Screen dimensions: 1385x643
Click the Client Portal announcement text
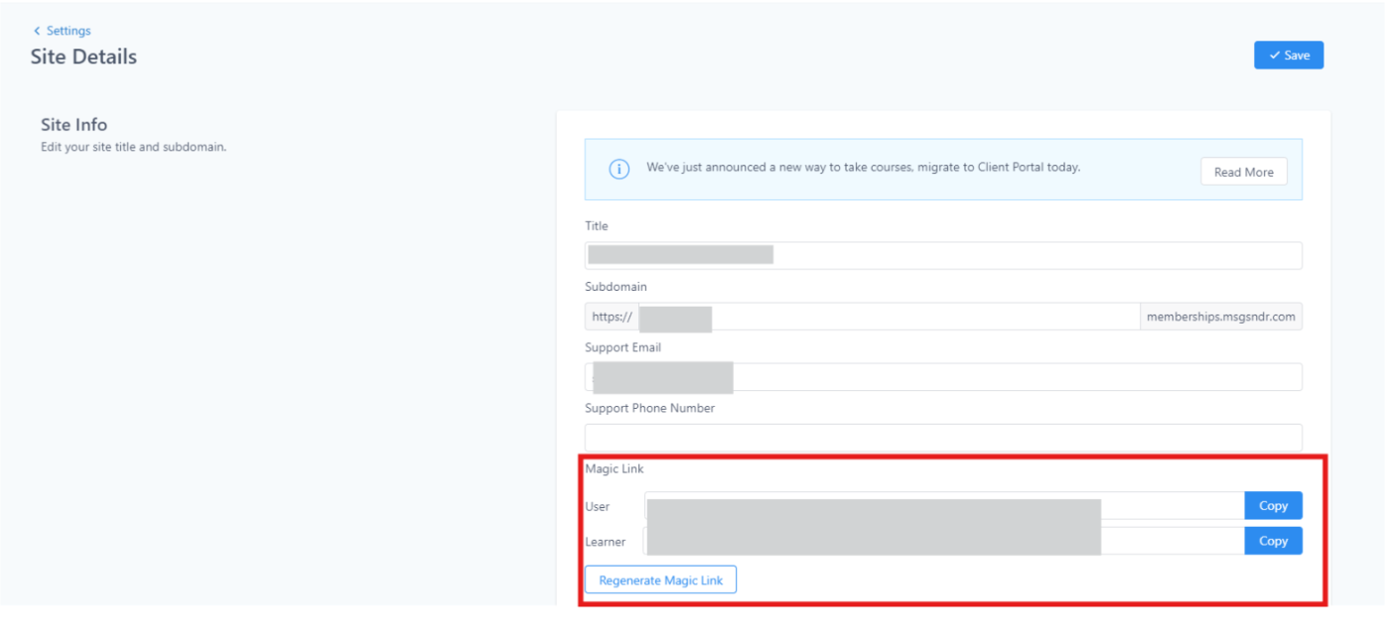[x=863, y=168]
